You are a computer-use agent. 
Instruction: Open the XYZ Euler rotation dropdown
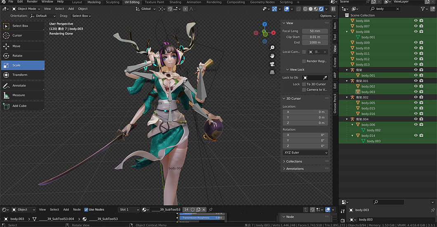tap(305, 153)
